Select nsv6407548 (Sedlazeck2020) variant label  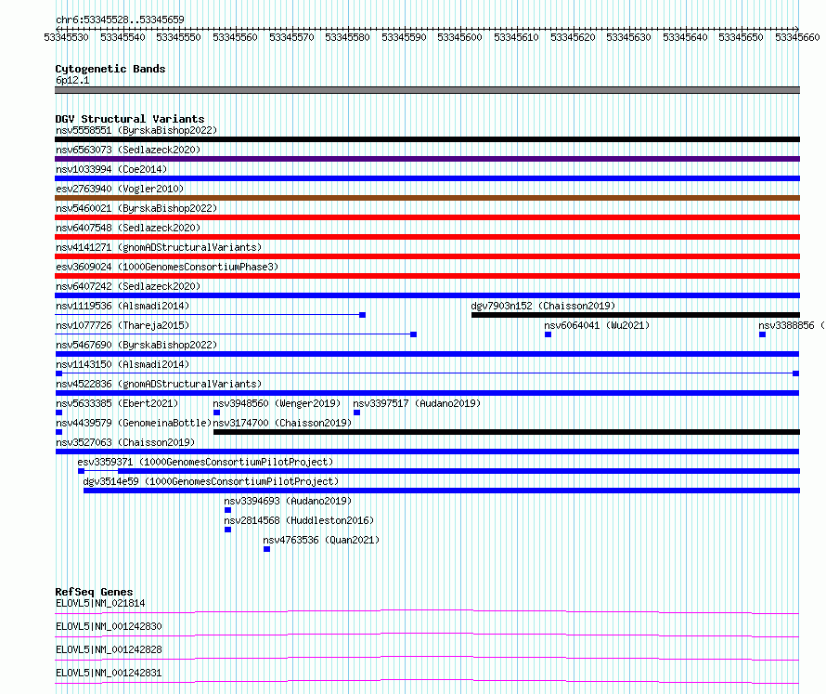pos(128,228)
